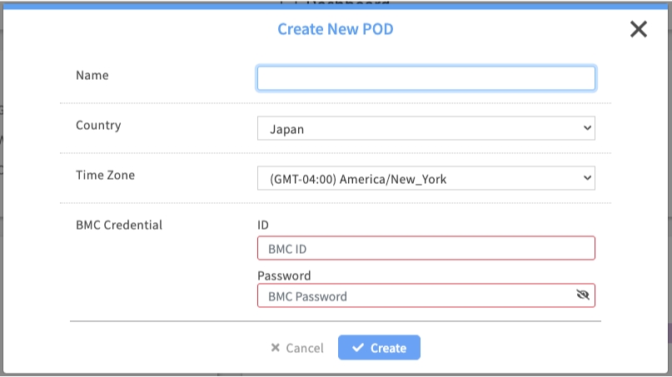Click the Password label above password field

point(284,275)
